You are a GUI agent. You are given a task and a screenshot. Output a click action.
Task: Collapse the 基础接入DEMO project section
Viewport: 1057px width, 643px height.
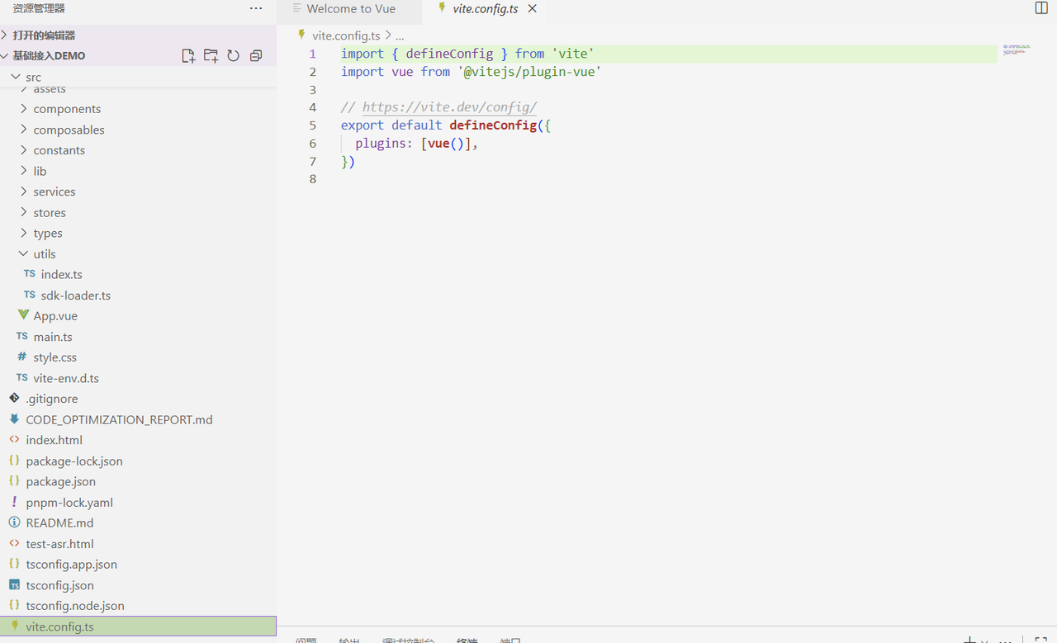pos(49,56)
